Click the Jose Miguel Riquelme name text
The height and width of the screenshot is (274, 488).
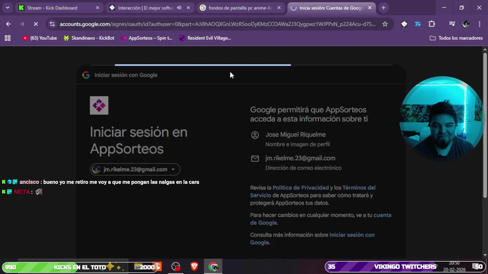[x=295, y=135]
